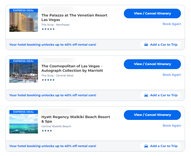This screenshot has height=156, width=191.
Task: View itinerary for The Cosmopolitan booking
Action: 152,64
